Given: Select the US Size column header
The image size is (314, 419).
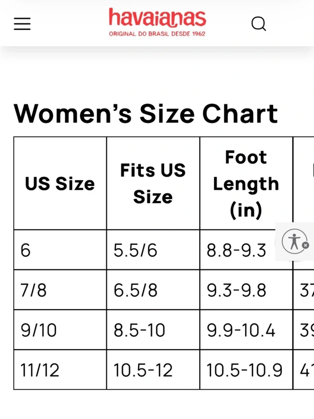Looking at the screenshot, I should (x=60, y=183).
